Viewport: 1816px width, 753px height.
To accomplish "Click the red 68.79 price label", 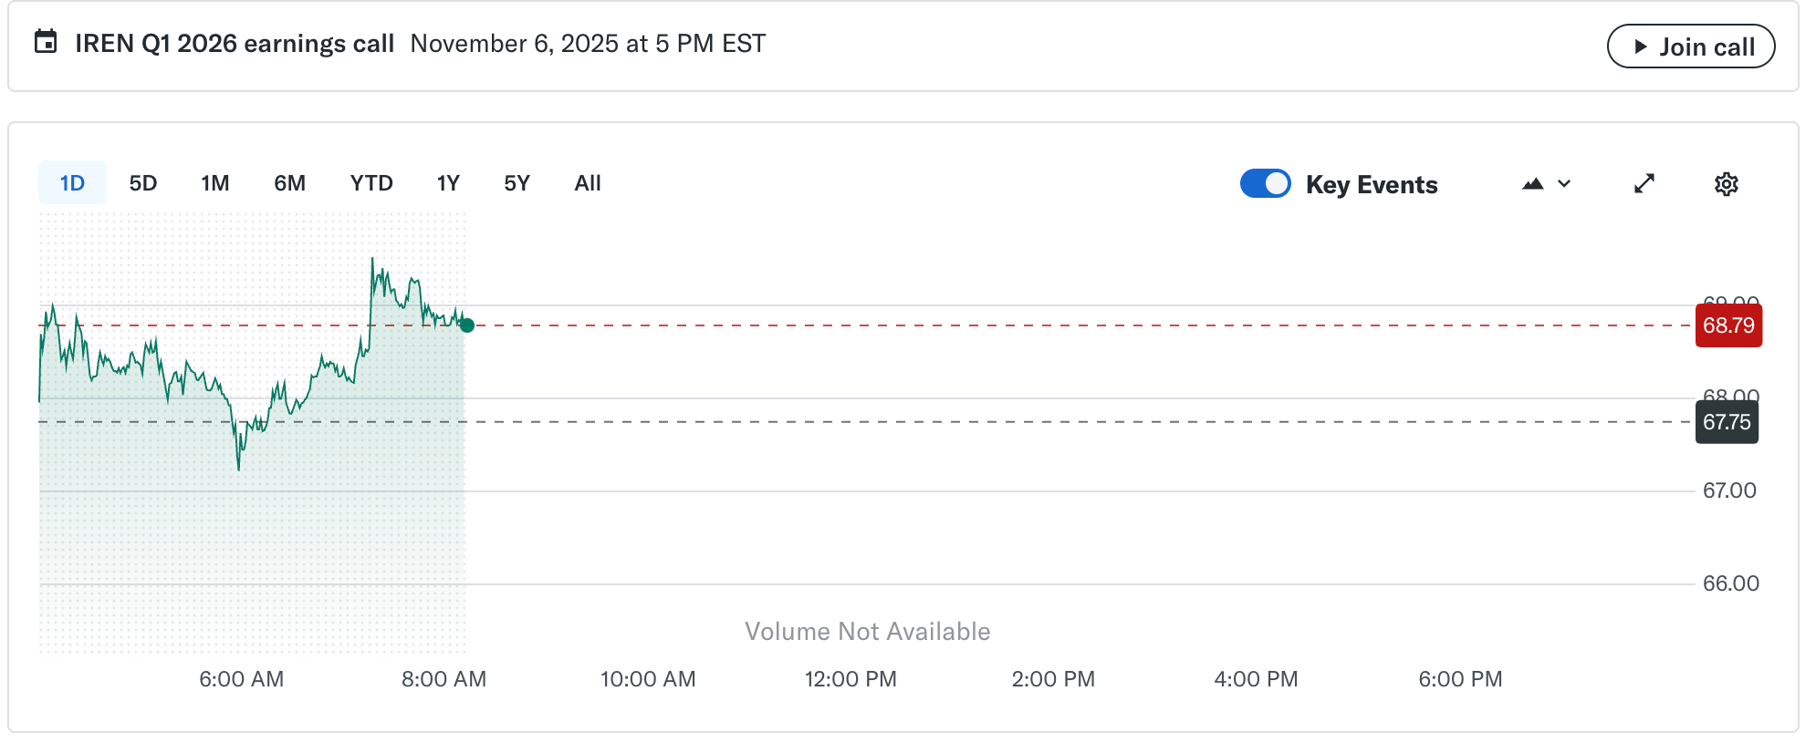I will click(1728, 325).
